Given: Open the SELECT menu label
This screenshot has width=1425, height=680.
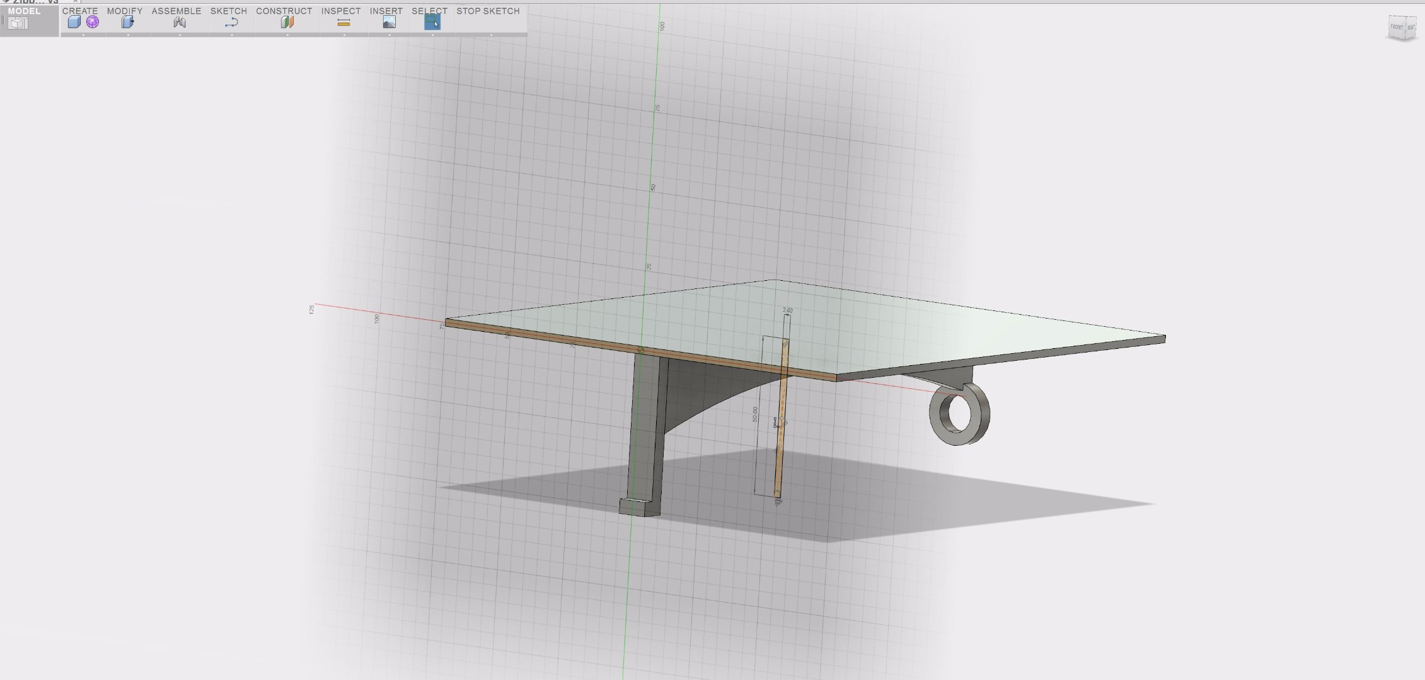Looking at the screenshot, I should [430, 11].
